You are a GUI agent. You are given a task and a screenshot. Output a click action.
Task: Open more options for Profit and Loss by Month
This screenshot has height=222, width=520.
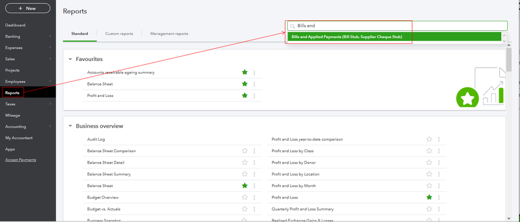pos(439,186)
